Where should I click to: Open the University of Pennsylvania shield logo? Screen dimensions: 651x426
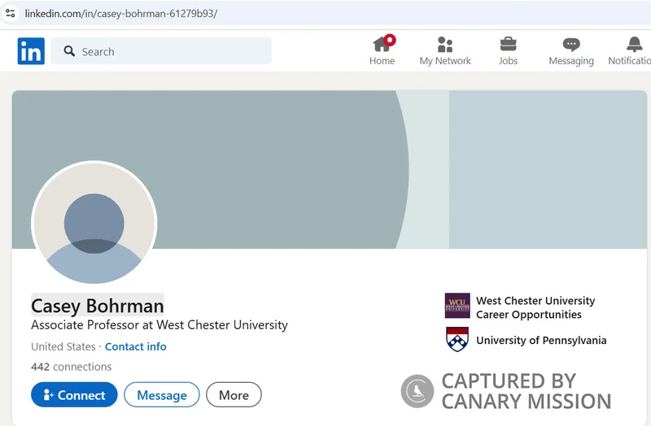click(x=457, y=339)
